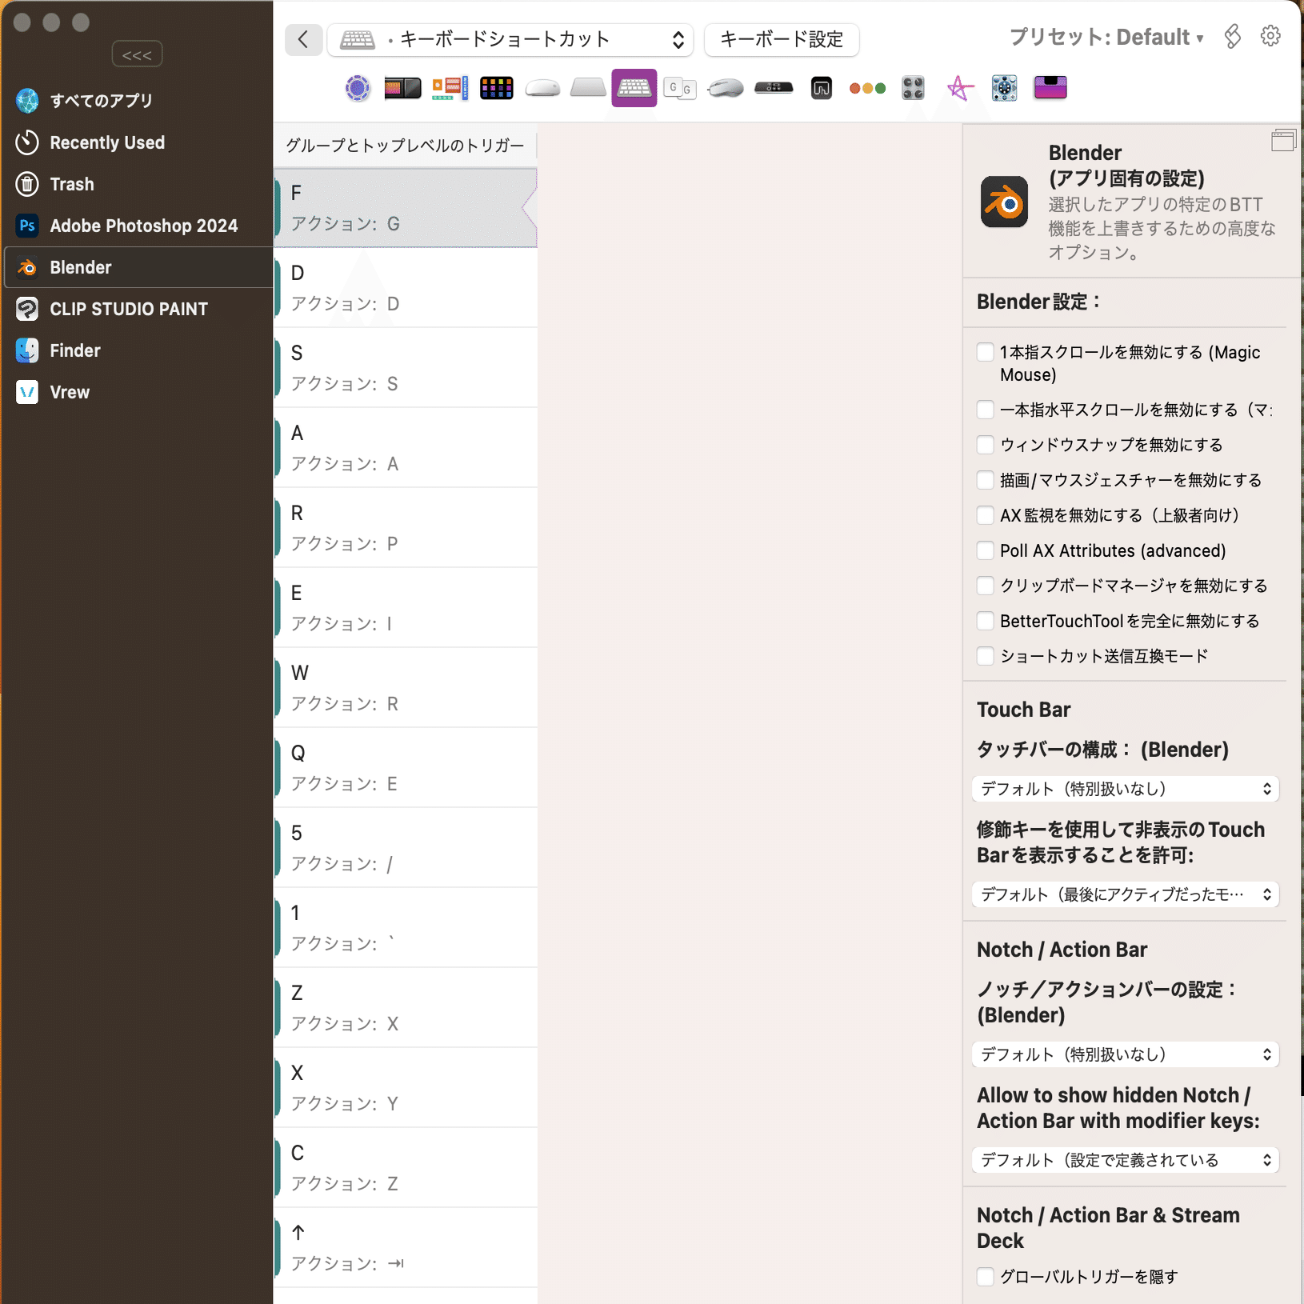Select the purple Keyboard Shortcuts icon

(x=634, y=88)
